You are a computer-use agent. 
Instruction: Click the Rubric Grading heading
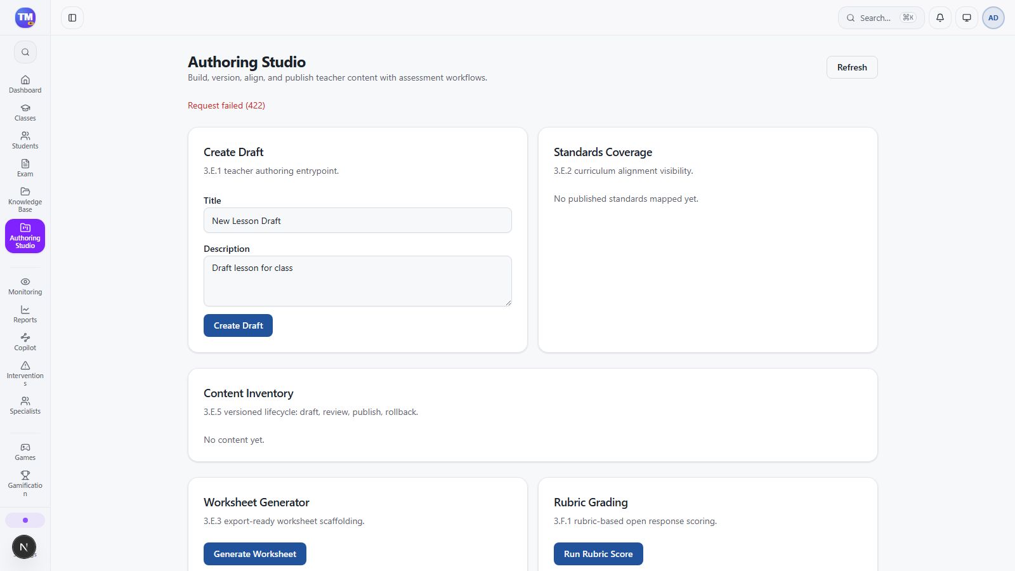tap(591, 502)
